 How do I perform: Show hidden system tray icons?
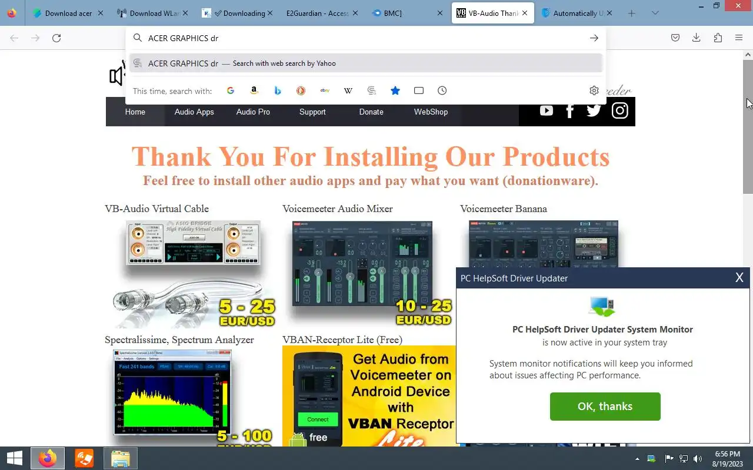pyautogui.click(x=637, y=459)
